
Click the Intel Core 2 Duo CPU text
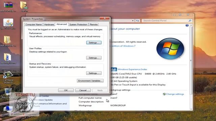(x=143, y=74)
